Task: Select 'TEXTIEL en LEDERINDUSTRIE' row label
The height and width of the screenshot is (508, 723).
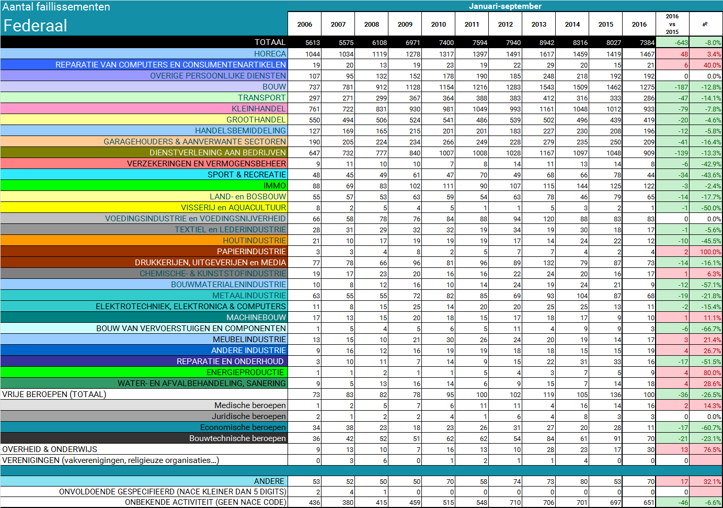Action: point(231,229)
